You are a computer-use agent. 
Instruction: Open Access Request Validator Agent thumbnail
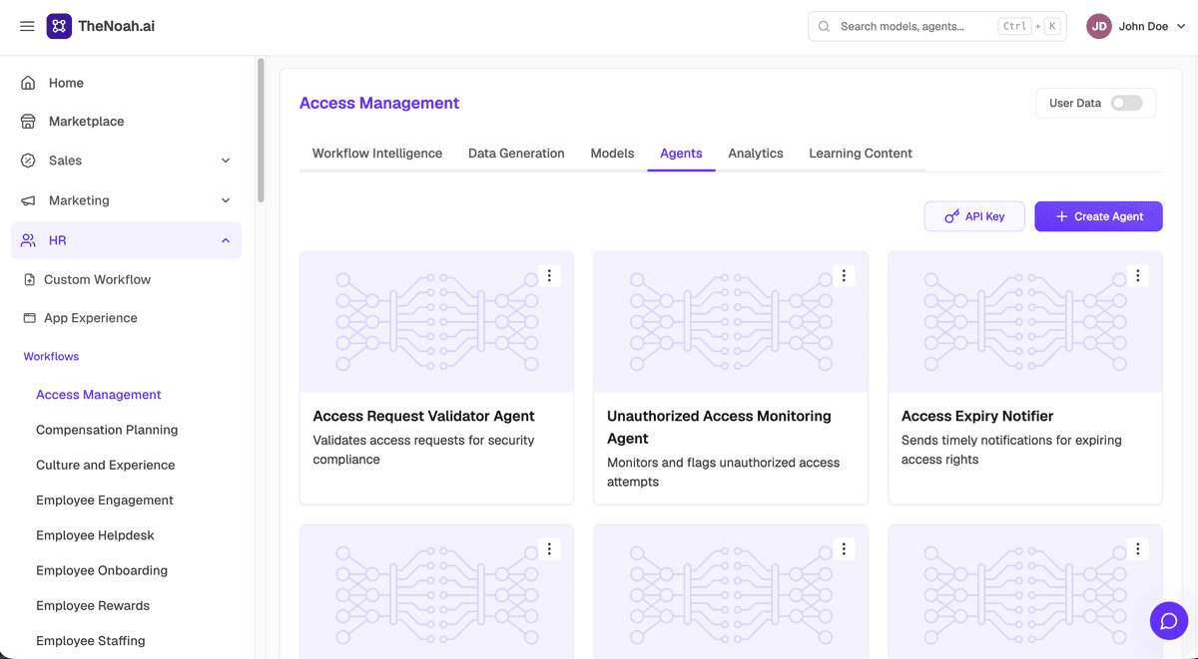click(x=436, y=321)
